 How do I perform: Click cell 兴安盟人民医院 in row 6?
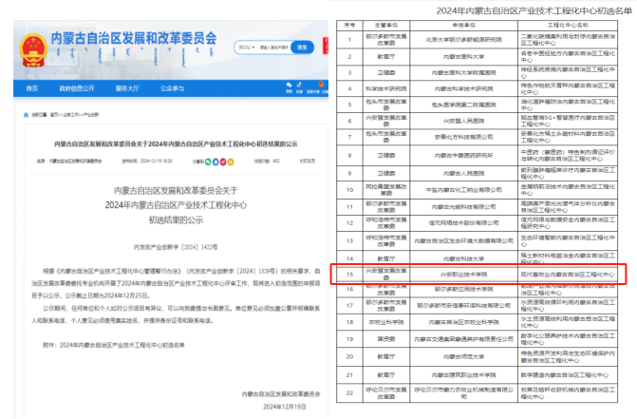[464, 121]
